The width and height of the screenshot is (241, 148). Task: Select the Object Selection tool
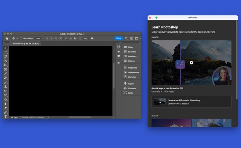pos(5,61)
